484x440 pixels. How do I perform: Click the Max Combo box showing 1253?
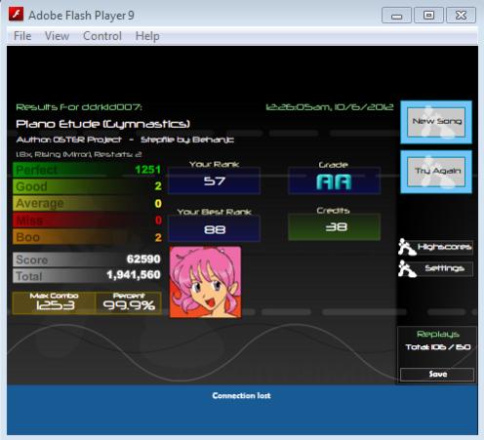(54, 302)
